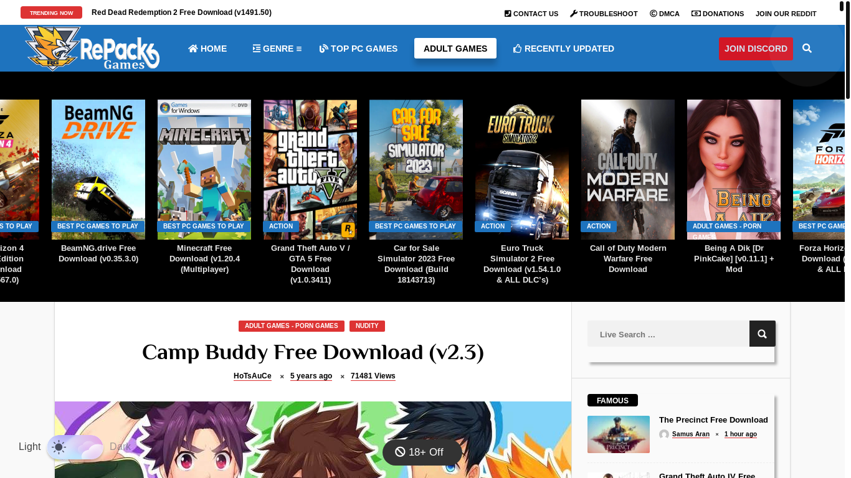Click the author avatar beside Samus Aran
Viewport: 851px width, 478px height.
[x=664, y=434]
